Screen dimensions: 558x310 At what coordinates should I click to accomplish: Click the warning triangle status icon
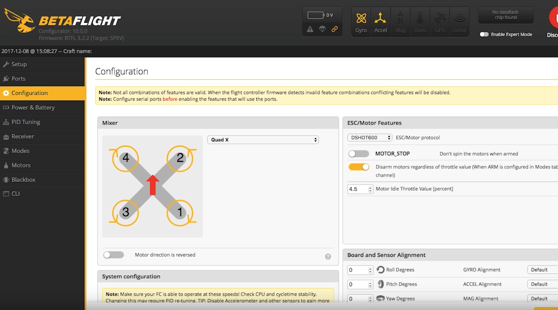pyautogui.click(x=310, y=29)
